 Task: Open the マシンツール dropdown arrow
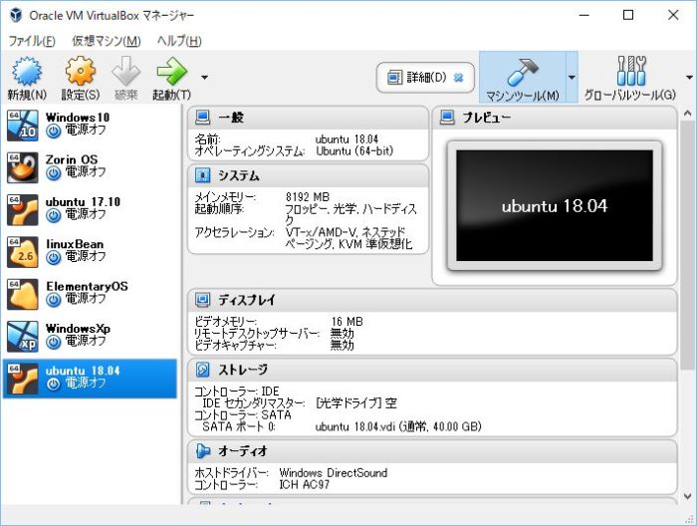572,77
